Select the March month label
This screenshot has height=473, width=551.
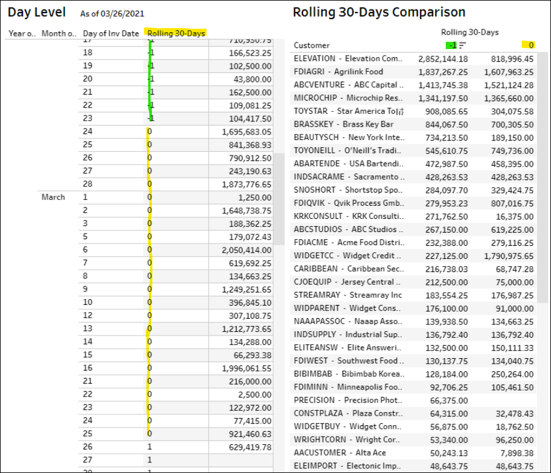tap(53, 197)
